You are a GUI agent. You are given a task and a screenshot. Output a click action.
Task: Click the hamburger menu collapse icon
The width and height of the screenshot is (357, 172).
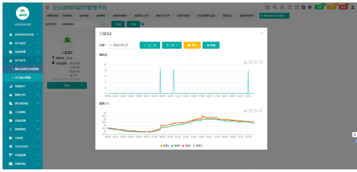[48, 8]
